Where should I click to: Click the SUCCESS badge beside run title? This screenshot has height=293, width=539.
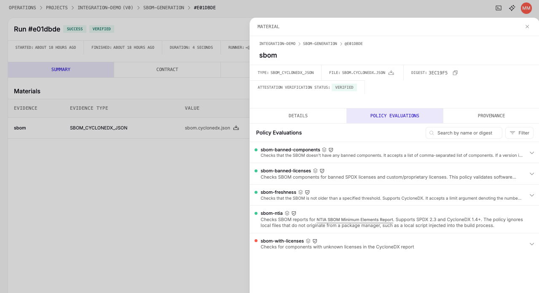[x=75, y=29]
